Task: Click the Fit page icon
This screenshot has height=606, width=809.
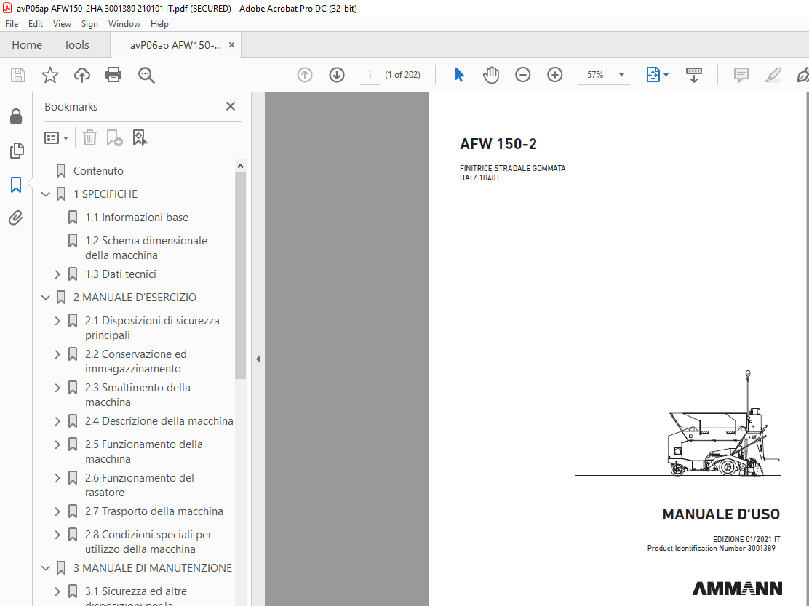Action: click(x=653, y=75)
